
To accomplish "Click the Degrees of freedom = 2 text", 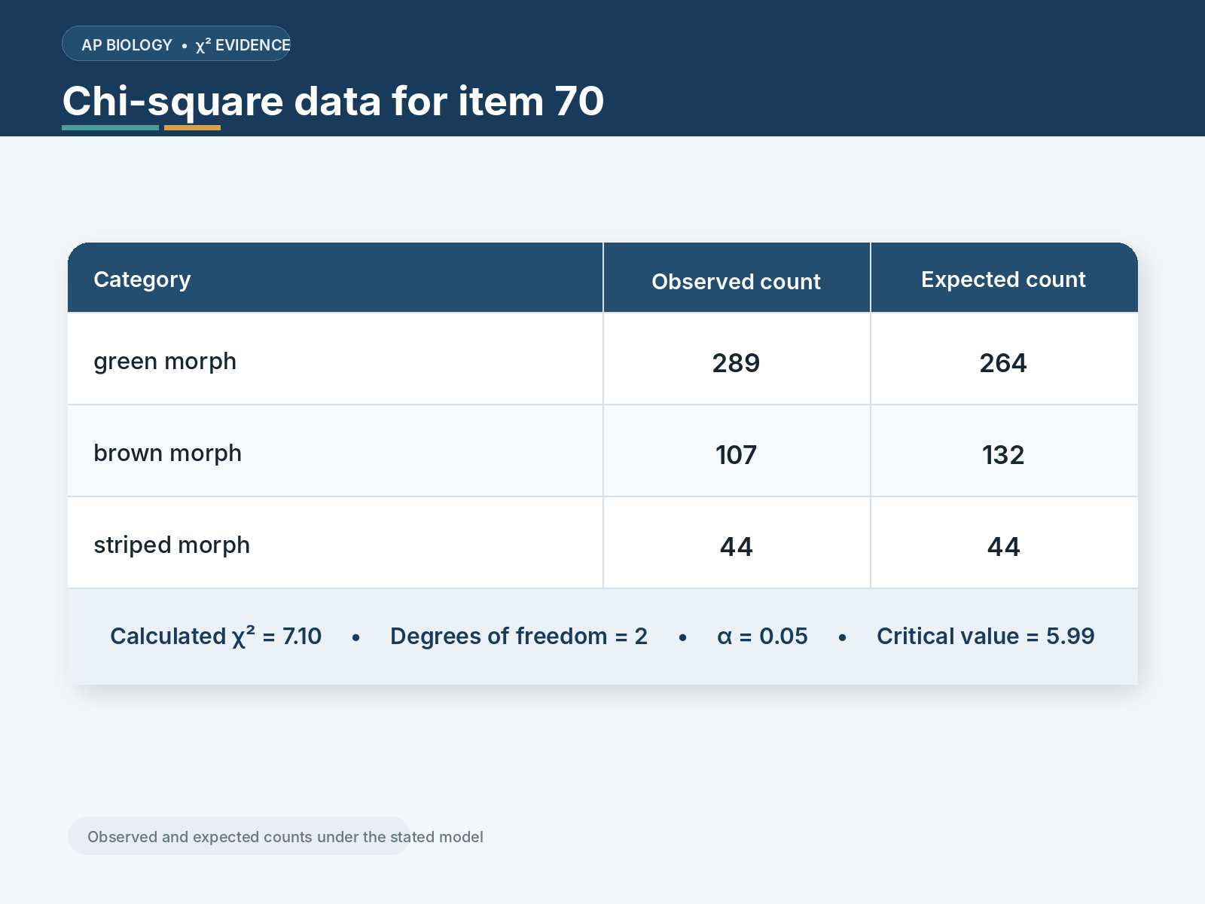I will pyautogui.click(x=519, y=637).
